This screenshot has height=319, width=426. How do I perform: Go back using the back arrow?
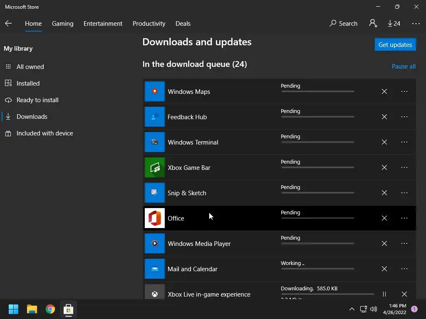pyautogui.click(x=8, y=23)
